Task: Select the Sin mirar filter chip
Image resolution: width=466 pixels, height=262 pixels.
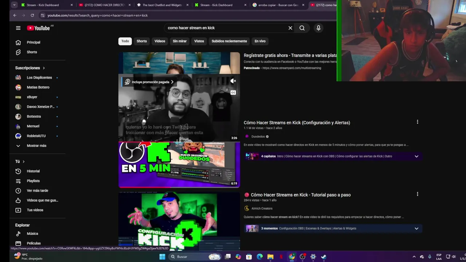Action: coord(179,41)
